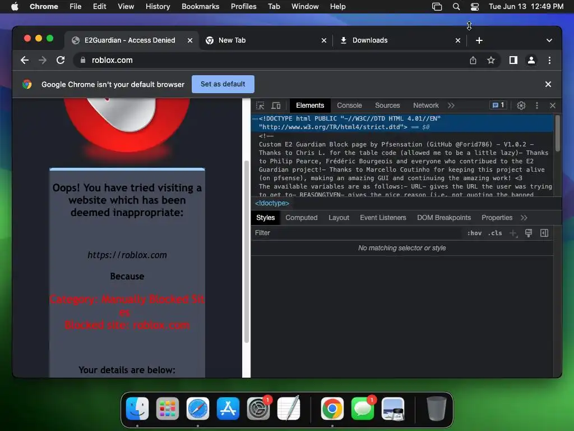Open Finder from the Dock
Viewport: 574px width, 431px height.
[x=137, y=409]
